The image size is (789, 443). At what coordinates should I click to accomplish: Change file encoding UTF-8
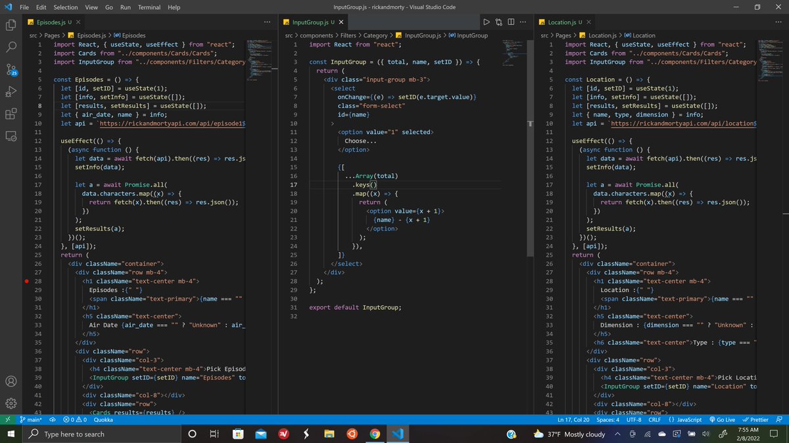tap(633, 419)
